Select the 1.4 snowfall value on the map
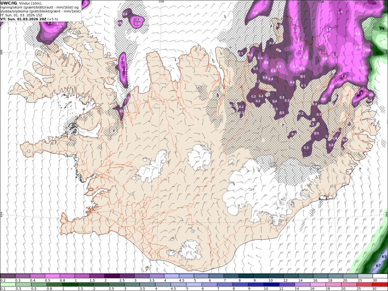The image size is (388, 291). tap(137, 24)
